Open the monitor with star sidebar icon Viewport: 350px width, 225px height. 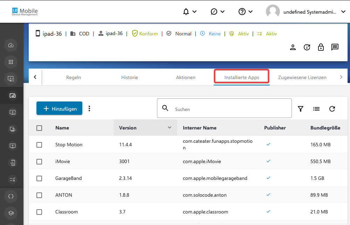coord(11,79)
